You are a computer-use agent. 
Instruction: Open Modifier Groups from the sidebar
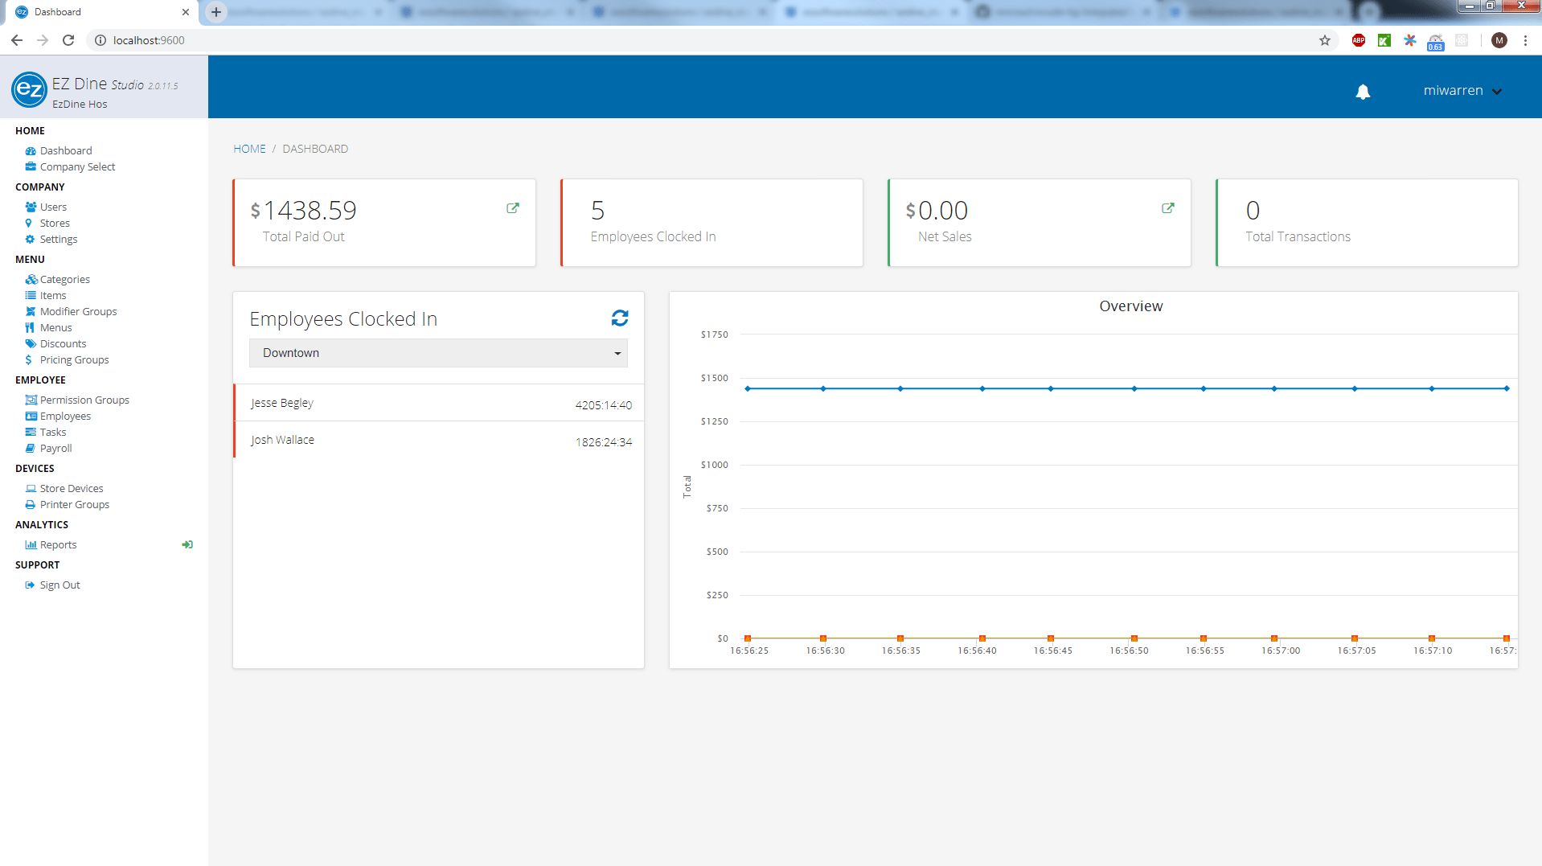(77, 311)
